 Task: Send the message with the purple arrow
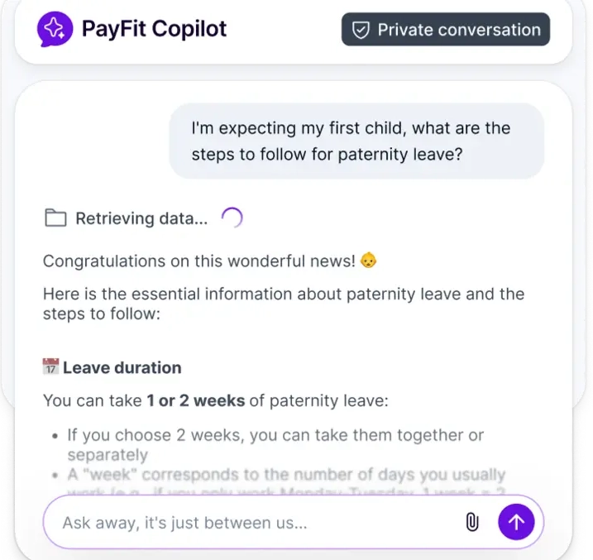[516, 522]
